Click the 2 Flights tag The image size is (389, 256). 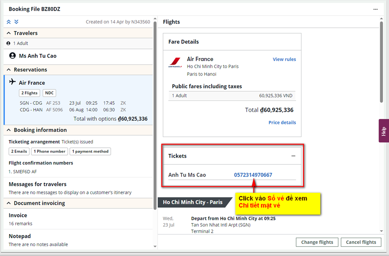29,93
